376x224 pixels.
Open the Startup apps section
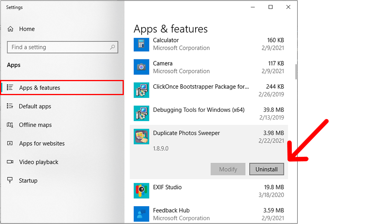click(x=28, y=181)
